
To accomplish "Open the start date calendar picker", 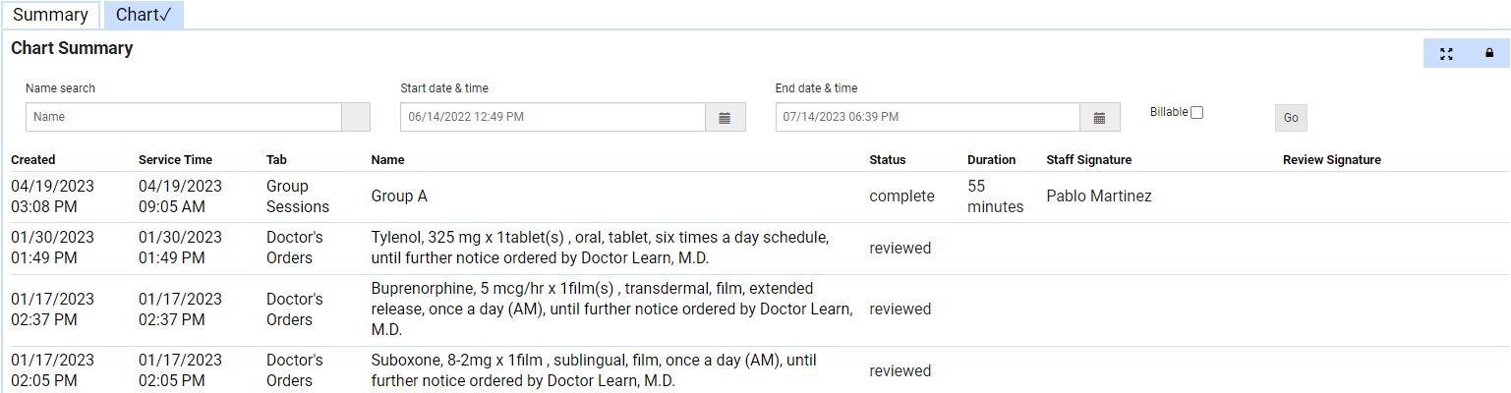I will coord(725,118).
